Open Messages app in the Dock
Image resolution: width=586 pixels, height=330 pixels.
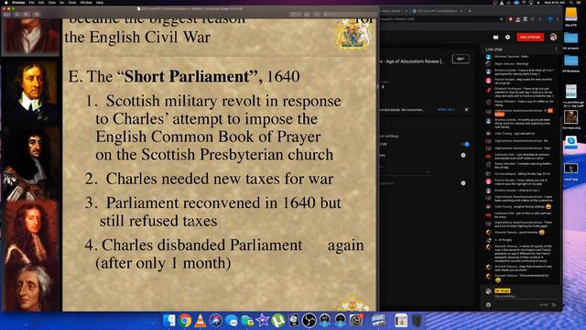(x=232, y=321)
